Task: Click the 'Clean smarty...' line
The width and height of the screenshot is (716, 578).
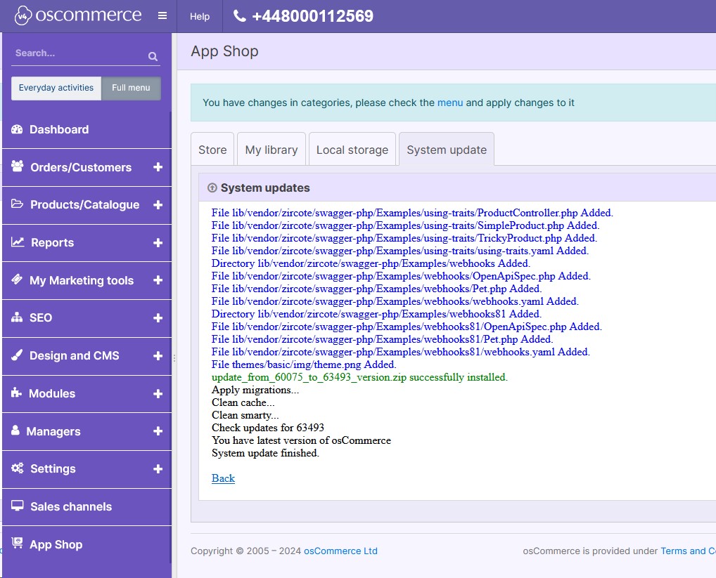Action: coord(245,415)
